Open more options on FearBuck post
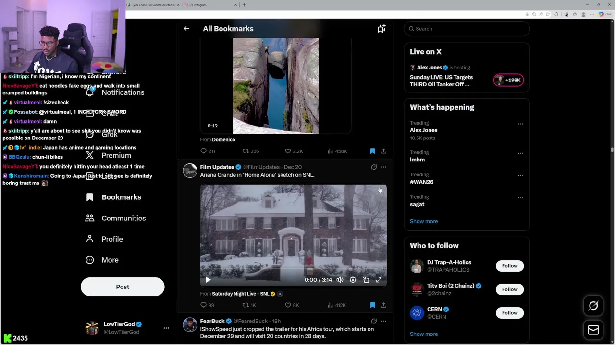615x345 pixels. click(383, 321)
